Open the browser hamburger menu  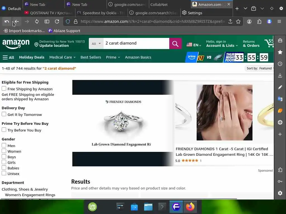click(279, 22)
